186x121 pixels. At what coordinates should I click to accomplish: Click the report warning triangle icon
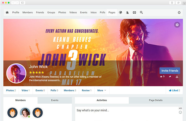click(177, 77)
